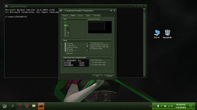Screen dimensions: 197x110
Task: Open the tray icon left of the battery
Action: 161,106
